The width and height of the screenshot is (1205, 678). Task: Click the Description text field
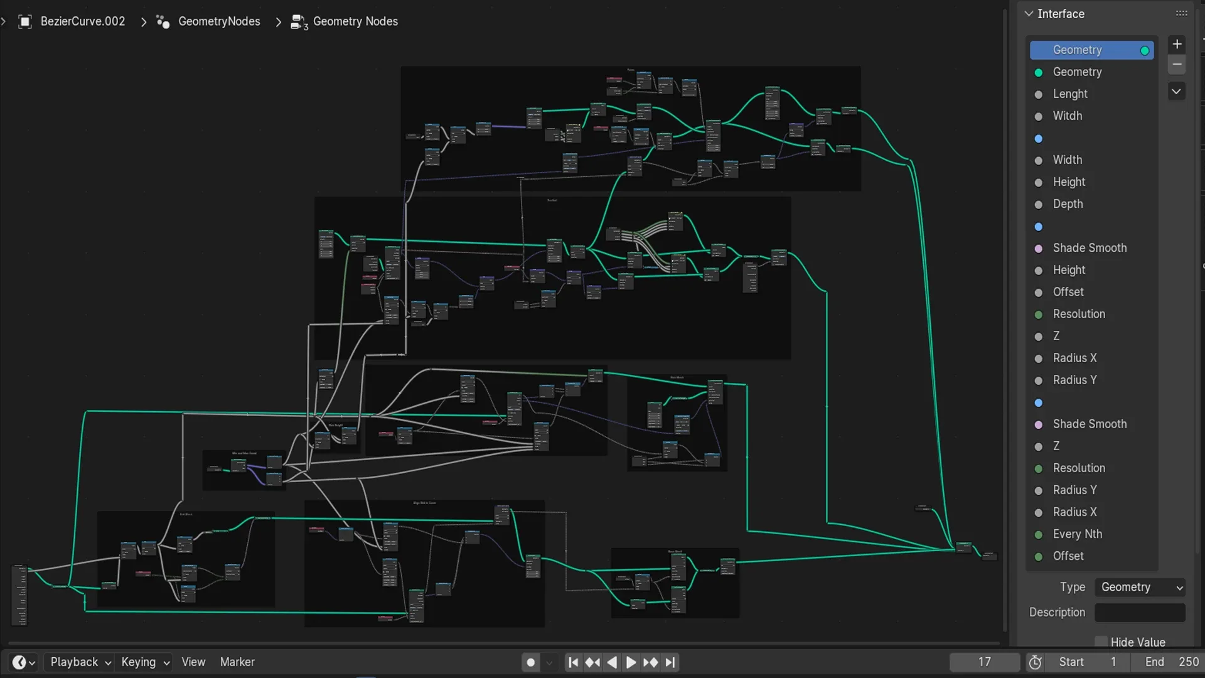(1140, 612)
